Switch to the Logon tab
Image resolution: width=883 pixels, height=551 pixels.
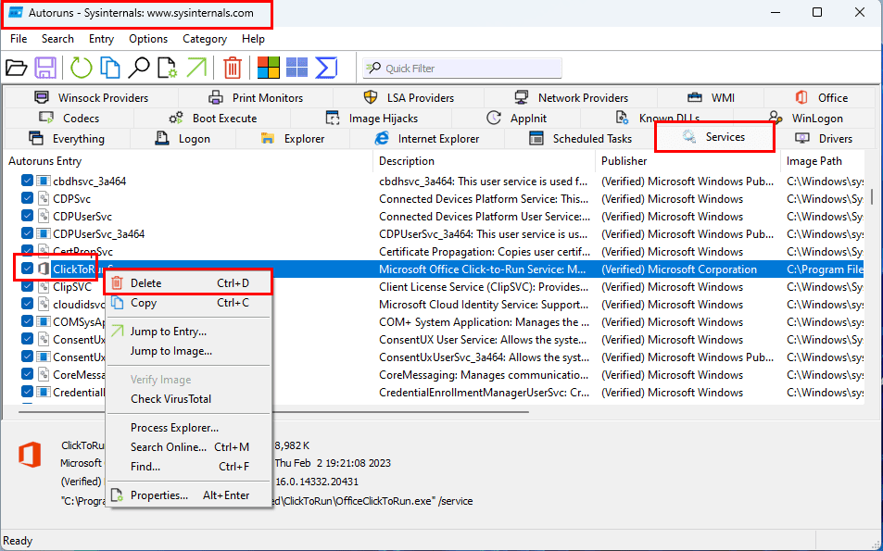(183, 139)
